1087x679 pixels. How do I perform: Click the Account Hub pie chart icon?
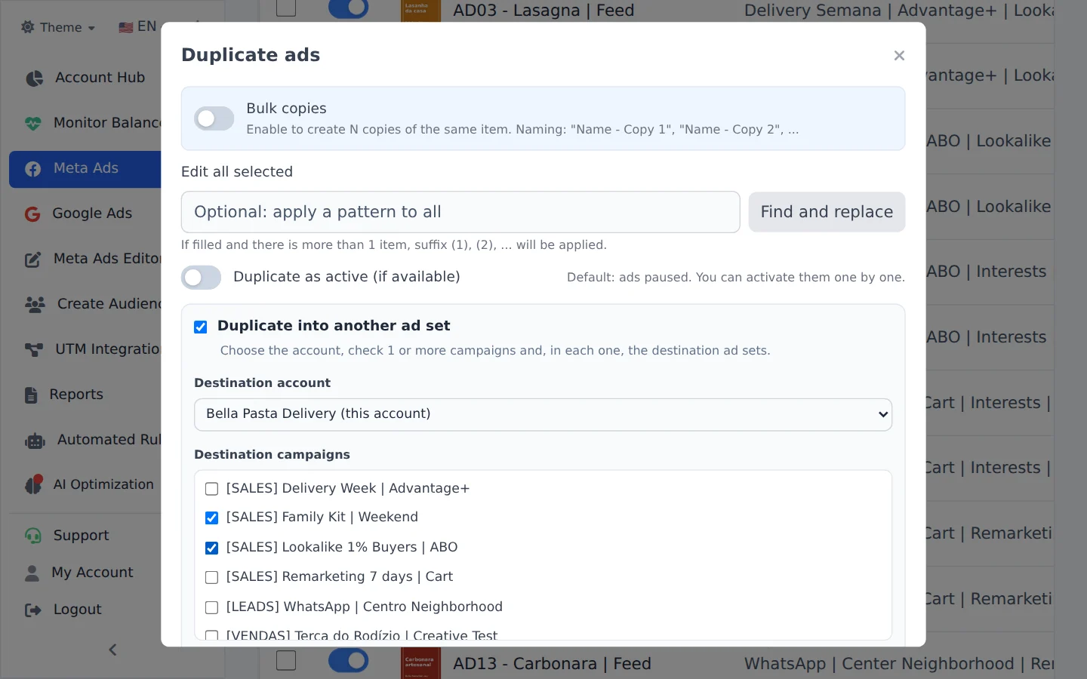[x=34, y=78]
